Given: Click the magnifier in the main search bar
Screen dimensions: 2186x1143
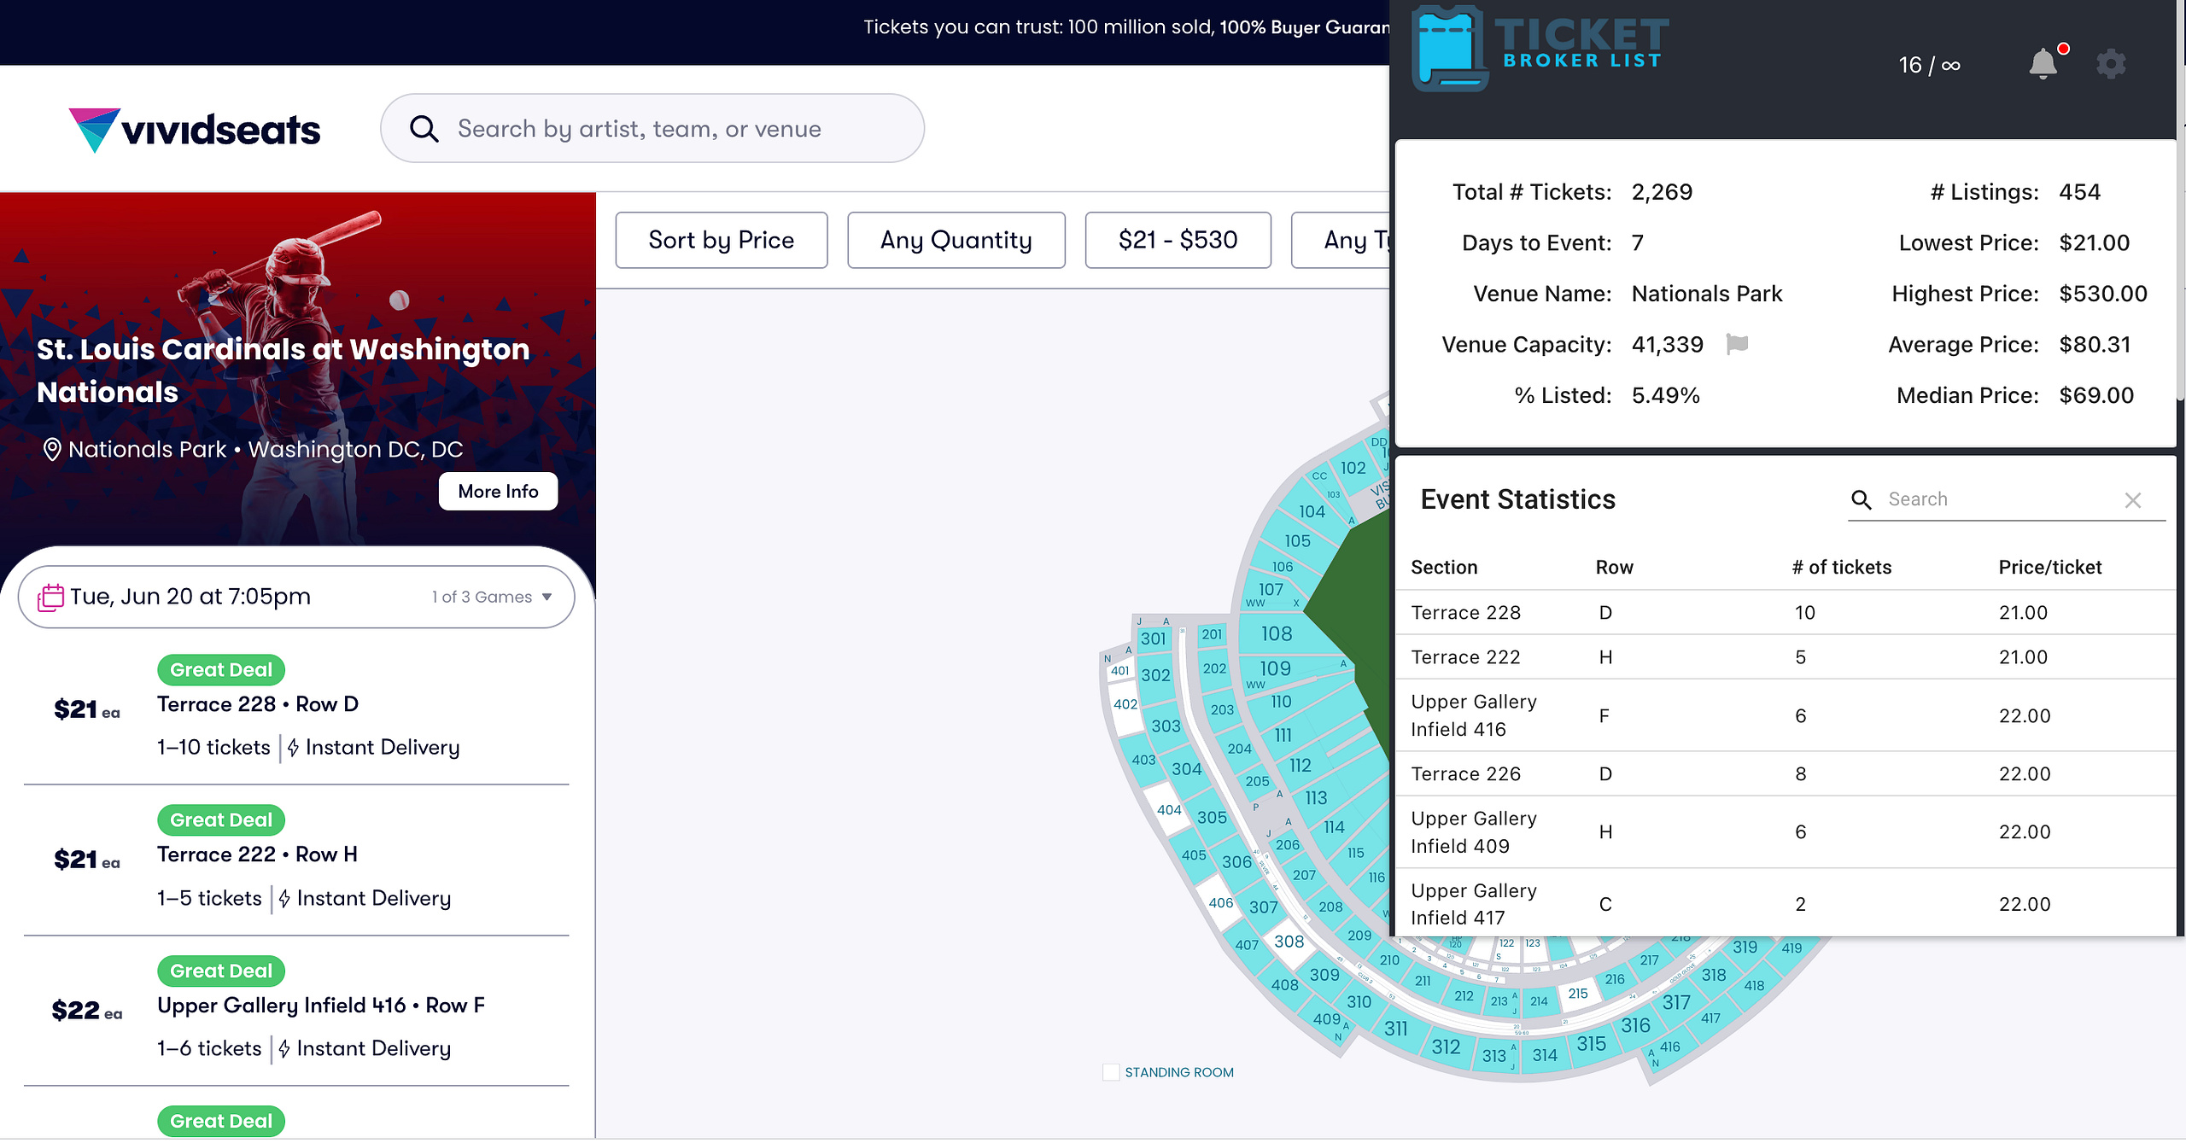Looking at the screenshot, I should 424,129.
